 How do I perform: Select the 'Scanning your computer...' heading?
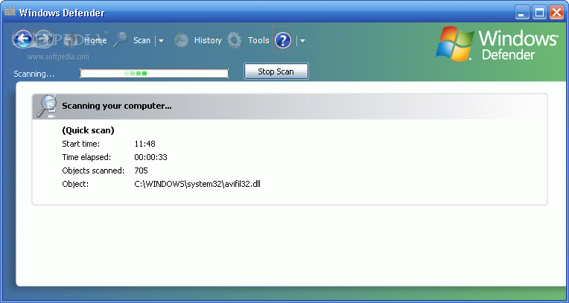(116, 106)
